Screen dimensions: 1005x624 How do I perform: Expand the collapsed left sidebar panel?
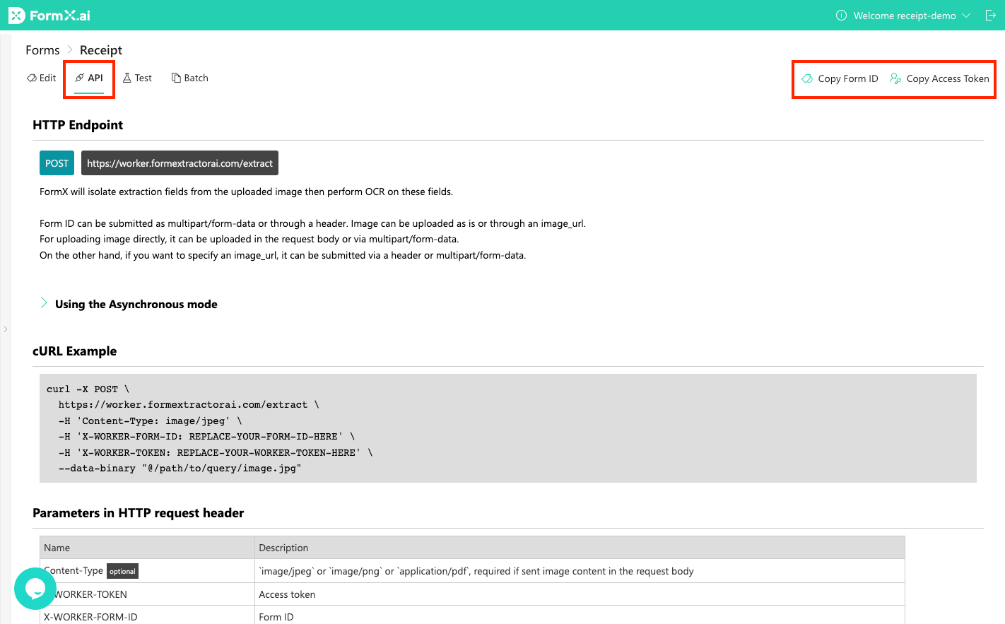coord(6,329)
